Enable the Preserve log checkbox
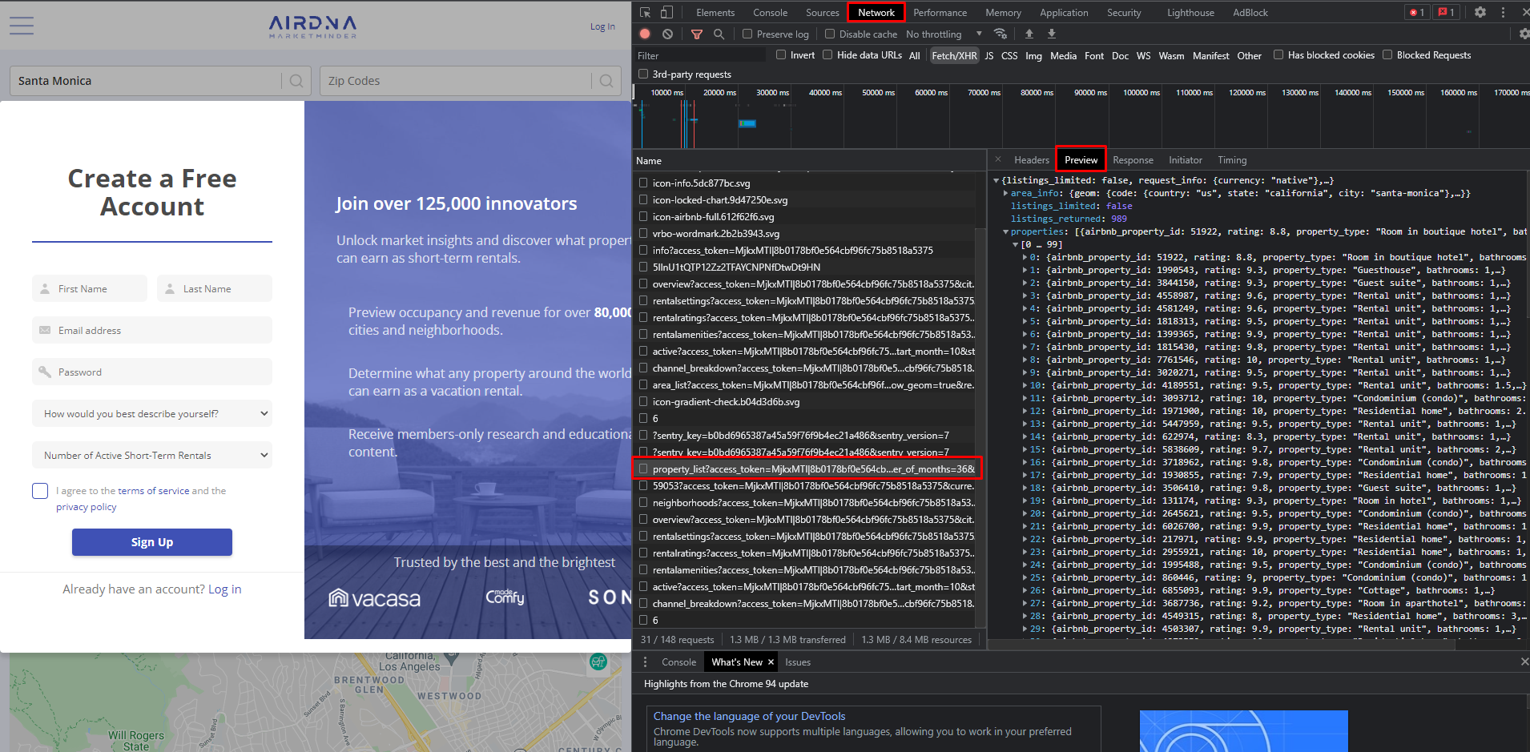 747,34
